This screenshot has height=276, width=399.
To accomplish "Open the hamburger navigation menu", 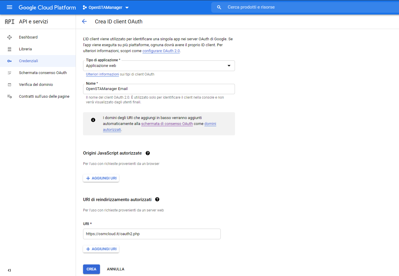I will [9, 7].
